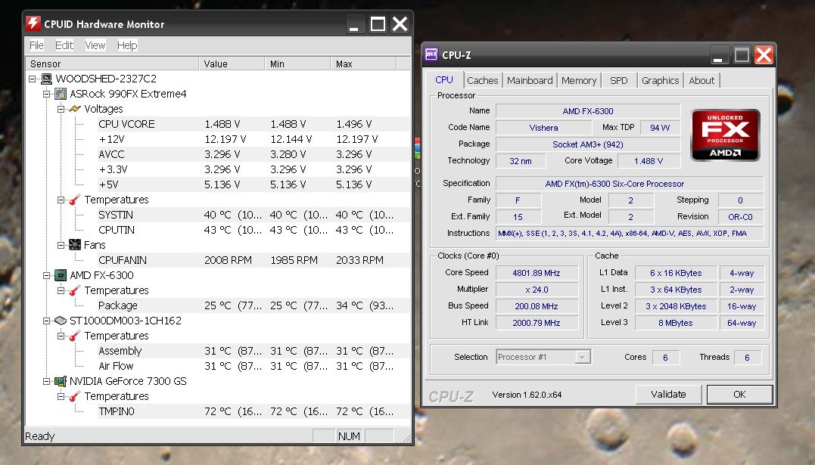Click the thermometer icon under AMD FX-6300
This screenshot has height=465, width=815.
point(75,290)
